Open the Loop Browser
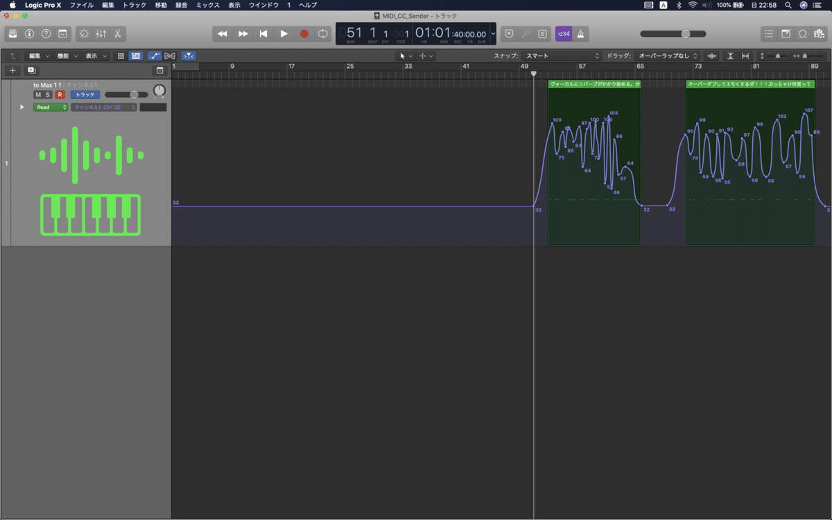This screenshot has width=832, height=520. click(x=802, y=33)
